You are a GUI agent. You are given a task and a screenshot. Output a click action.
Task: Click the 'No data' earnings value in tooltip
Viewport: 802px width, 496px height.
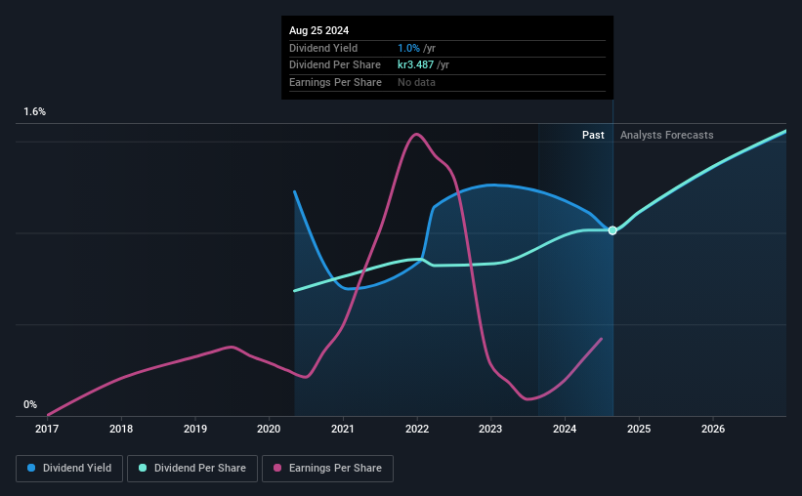(x=416, y=82)
